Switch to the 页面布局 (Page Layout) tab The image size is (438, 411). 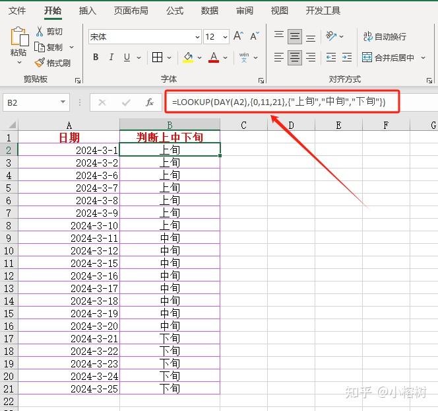(x=131, y=11)
